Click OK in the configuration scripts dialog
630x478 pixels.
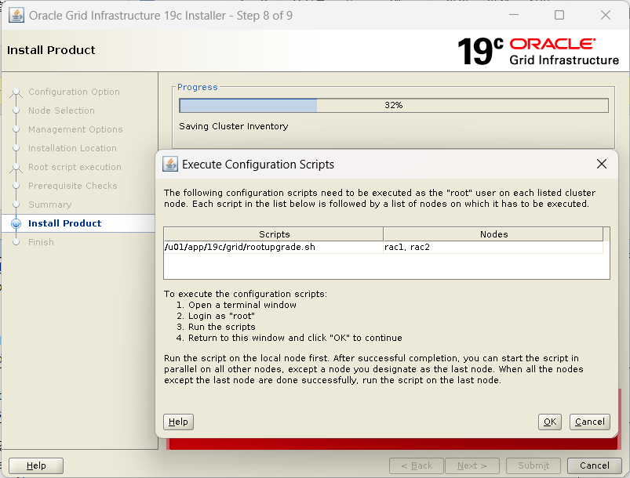pyautogui.click(x=550, y=422)
